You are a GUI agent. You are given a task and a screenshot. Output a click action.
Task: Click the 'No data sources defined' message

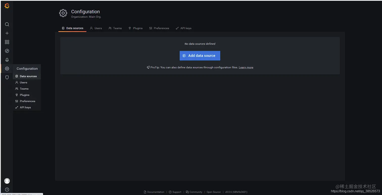click(200, 44)
